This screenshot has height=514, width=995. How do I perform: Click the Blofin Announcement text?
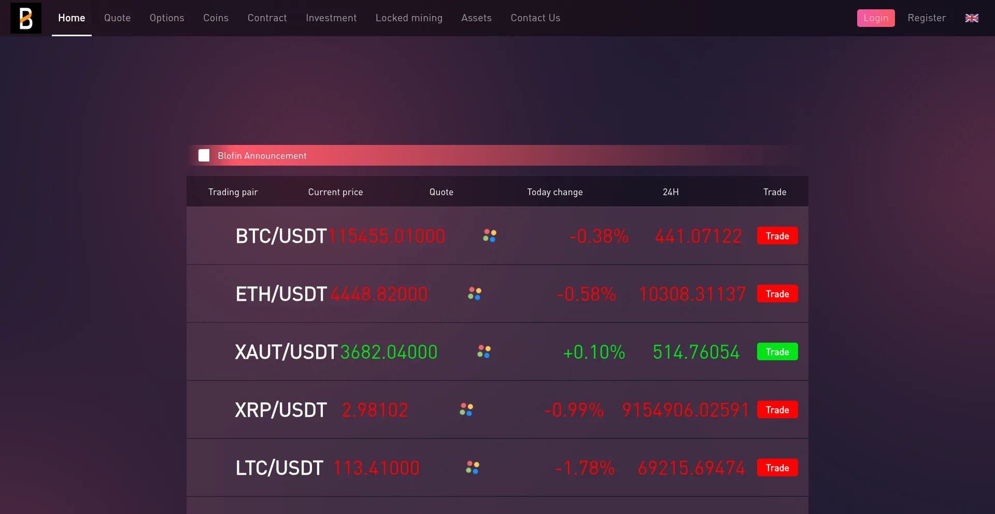click(x=262, y=156)
